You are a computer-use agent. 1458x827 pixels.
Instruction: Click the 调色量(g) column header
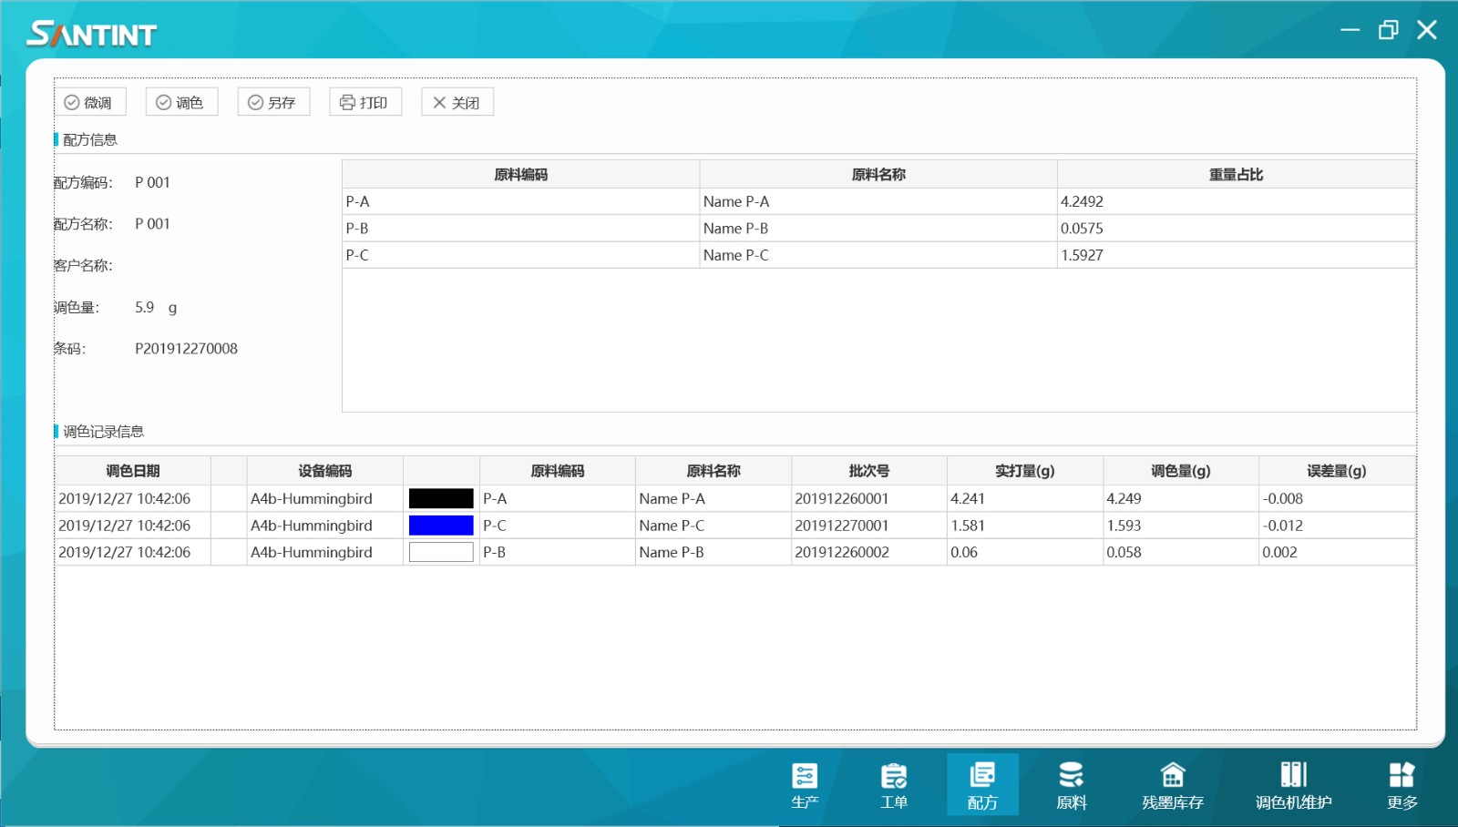pyautogui.click(x=1181, y=471)
